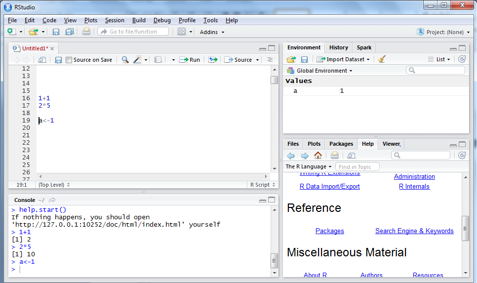This screenshot has height=283, width=477.
Task: Print the current file from main toolbar
Action: (86, 32)
